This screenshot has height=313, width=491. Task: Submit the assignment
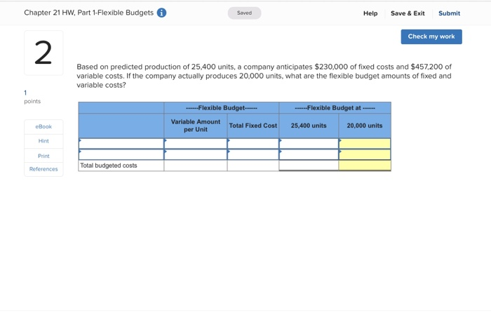coord(449,13)
